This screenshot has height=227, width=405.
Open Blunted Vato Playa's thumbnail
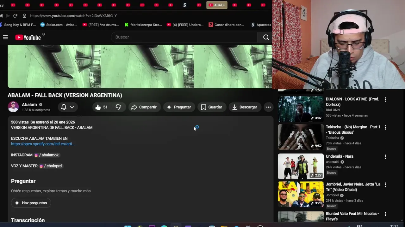point(301,217)
